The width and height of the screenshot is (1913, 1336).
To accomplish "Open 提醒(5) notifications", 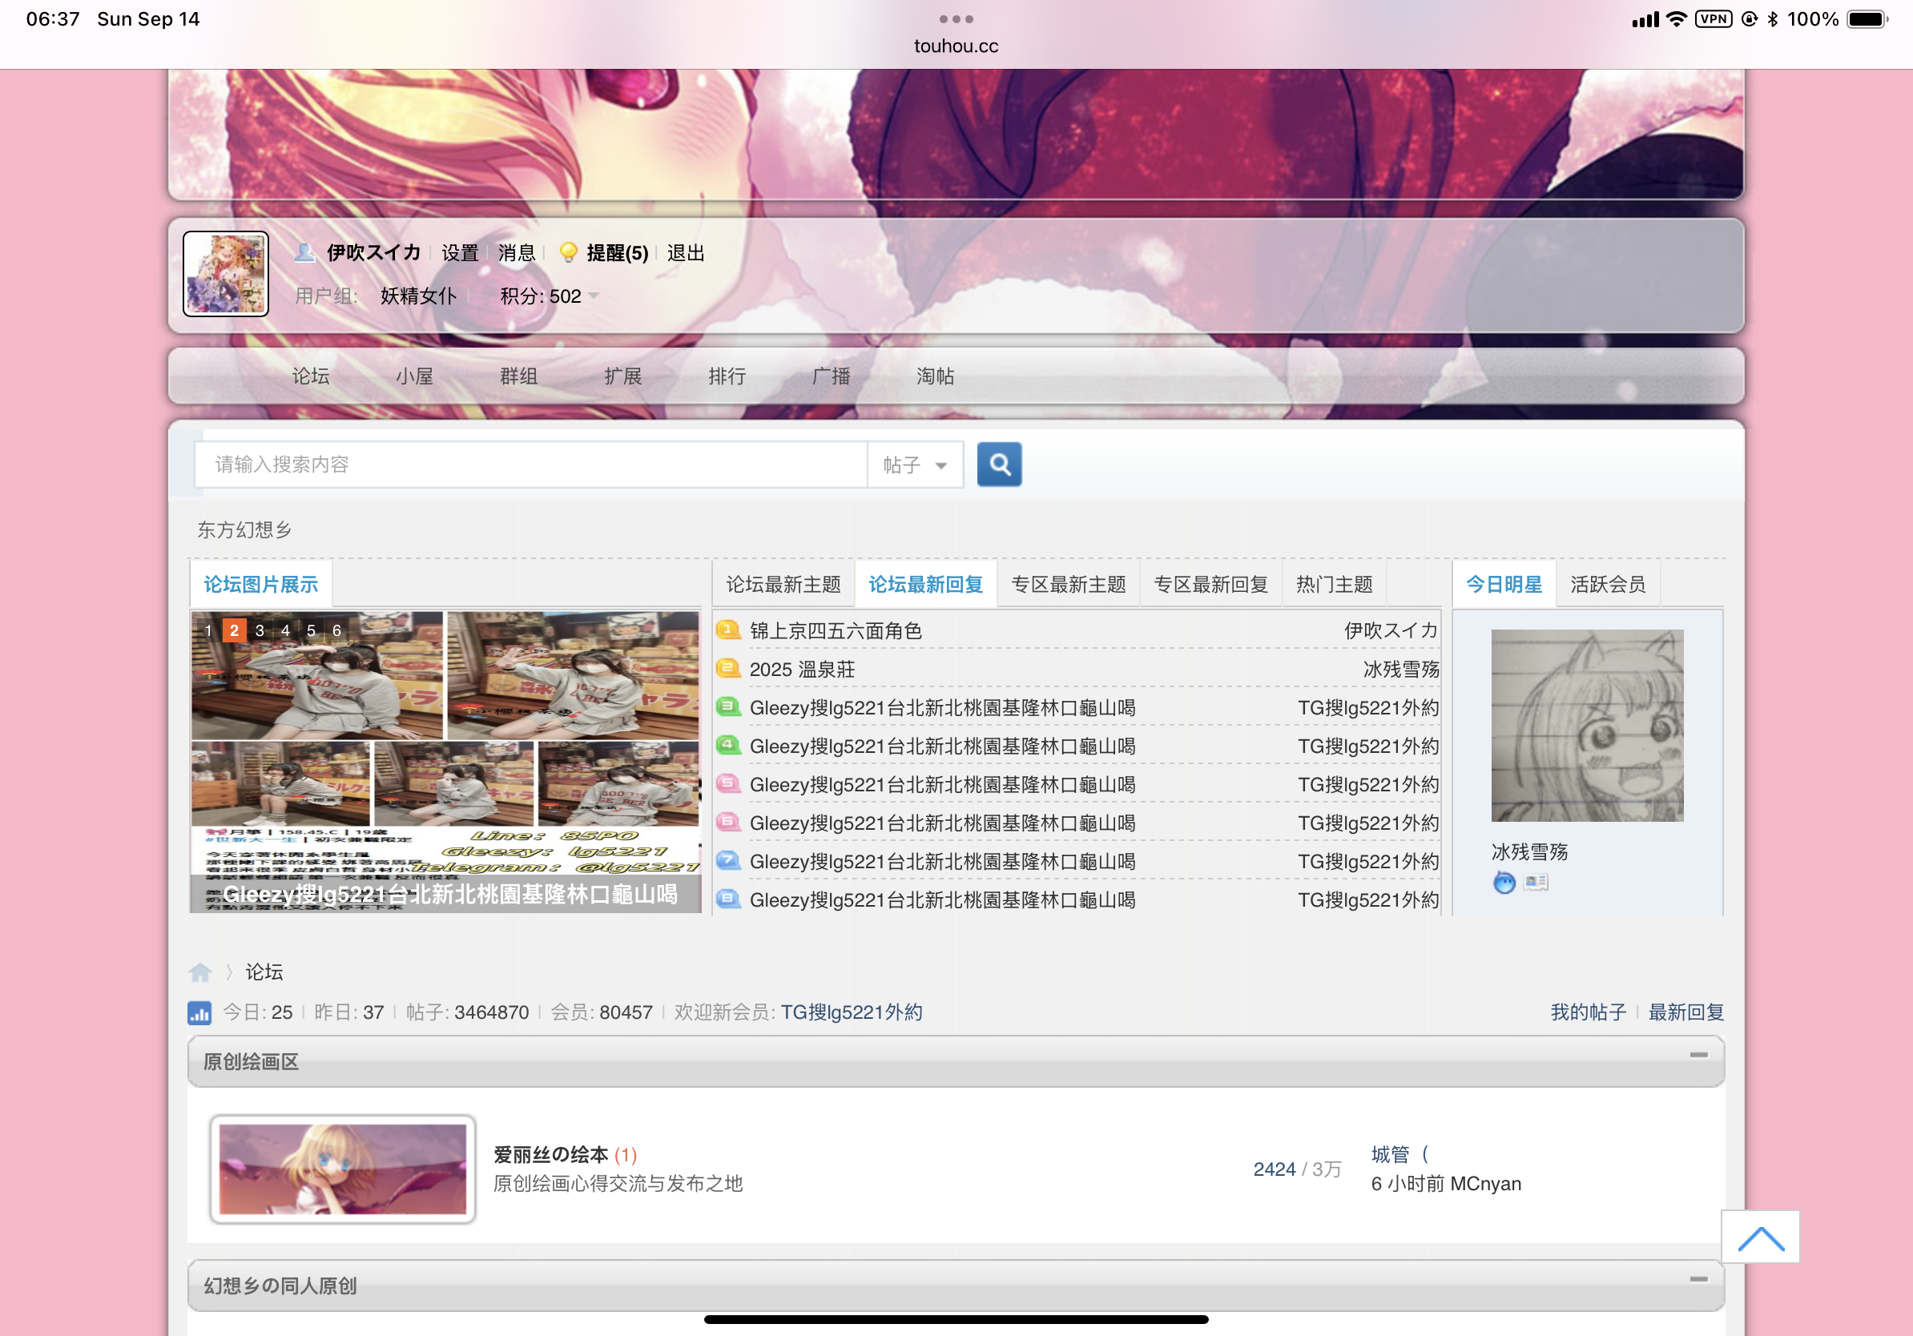I will click(618, 252).
